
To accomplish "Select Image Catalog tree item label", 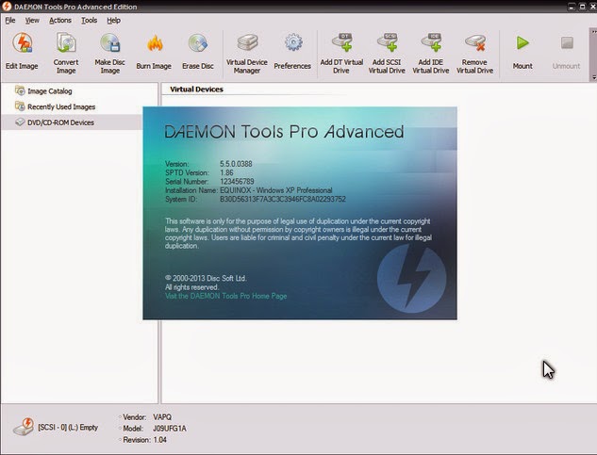I will (x=49, y=91).
